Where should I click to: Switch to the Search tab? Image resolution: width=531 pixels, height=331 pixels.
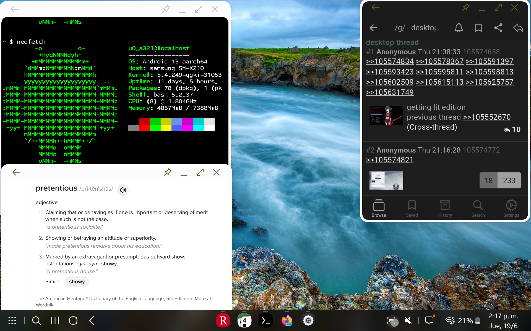[x=478, y=209]
